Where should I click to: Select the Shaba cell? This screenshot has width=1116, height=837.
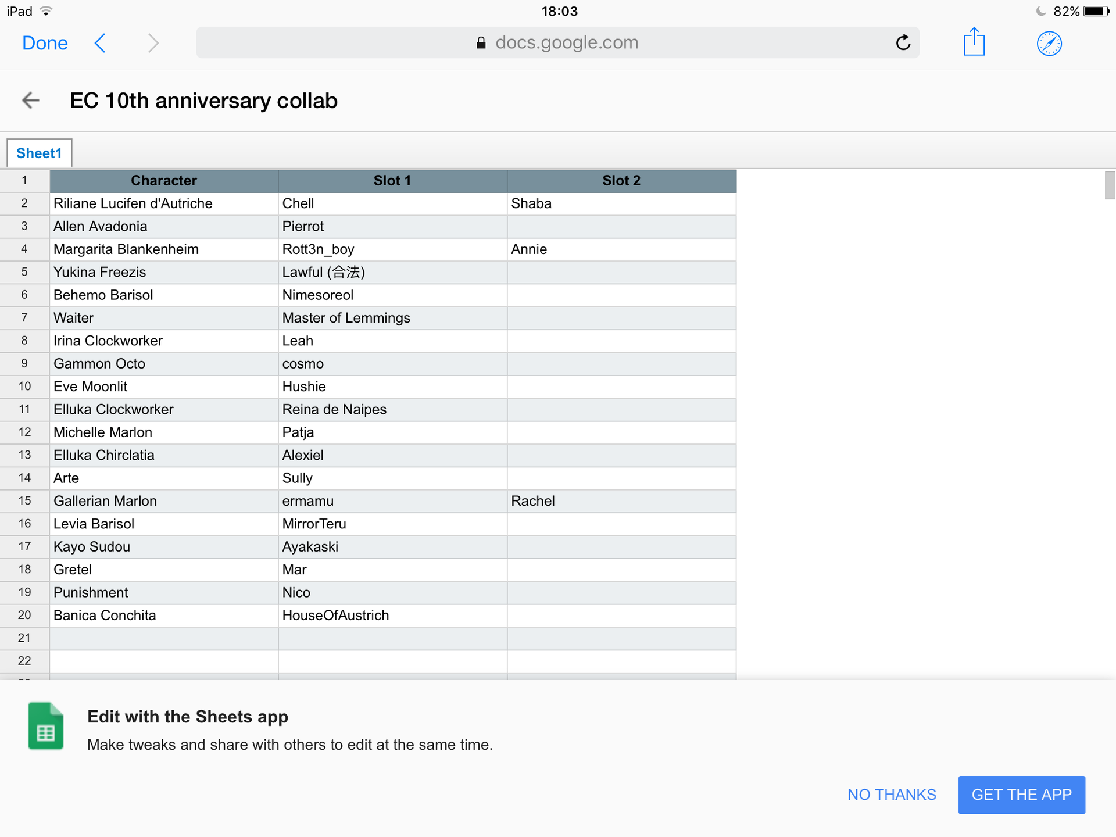pos(621,203)
